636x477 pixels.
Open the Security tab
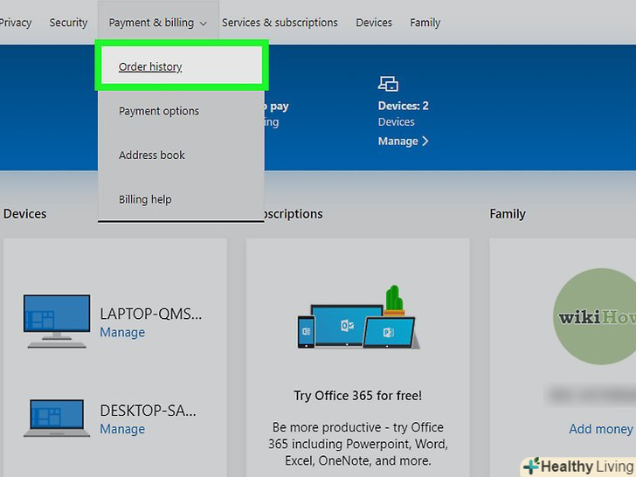(x=68, y=23)
